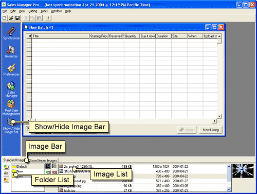Image resolution: width=257 pixels, height=194 pixels.
Task: Click the Open folder toolbar icon
Action: 11,18
